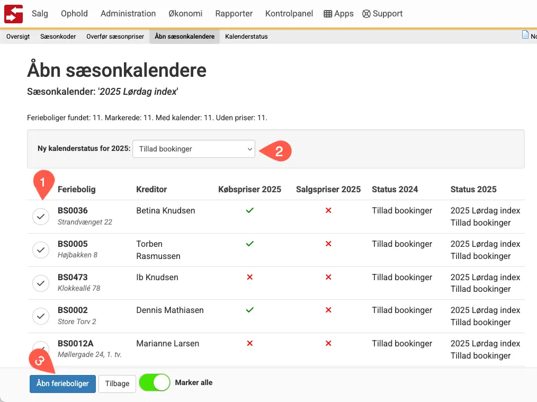Open the Overfør sæsonpriser tab
This screenshot has height=402, width=537.
tap(114, 37)
